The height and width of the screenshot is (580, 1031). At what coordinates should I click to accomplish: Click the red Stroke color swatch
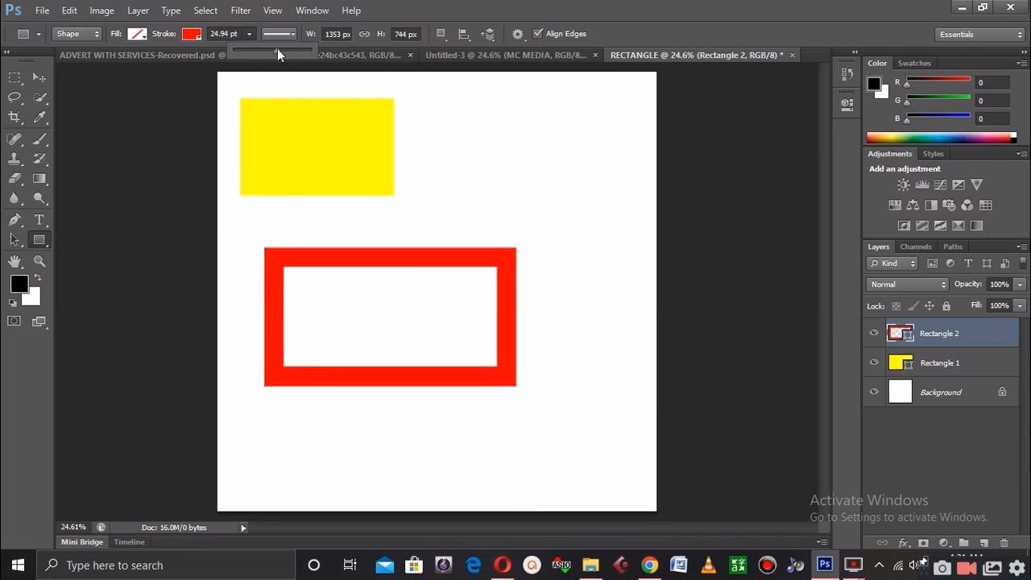191,34
